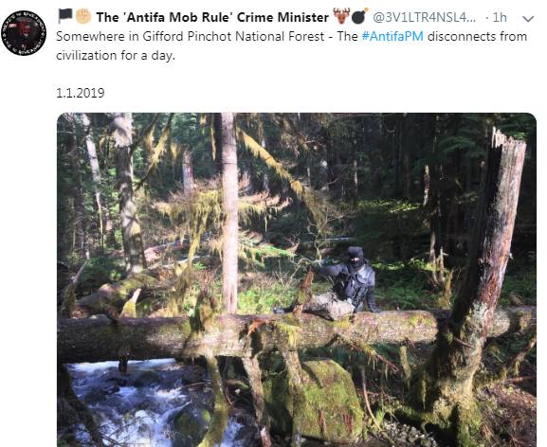Click the 1.1.2019 date line in tweet

coord(81,93)
